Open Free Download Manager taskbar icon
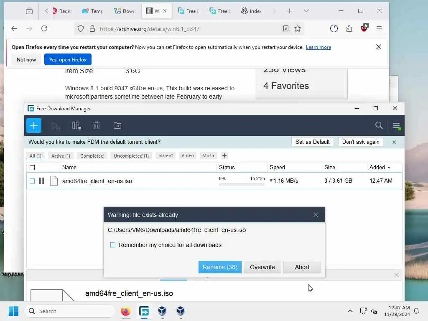The width and height of the screenshot is (428, 321). (x=144, y=311)
